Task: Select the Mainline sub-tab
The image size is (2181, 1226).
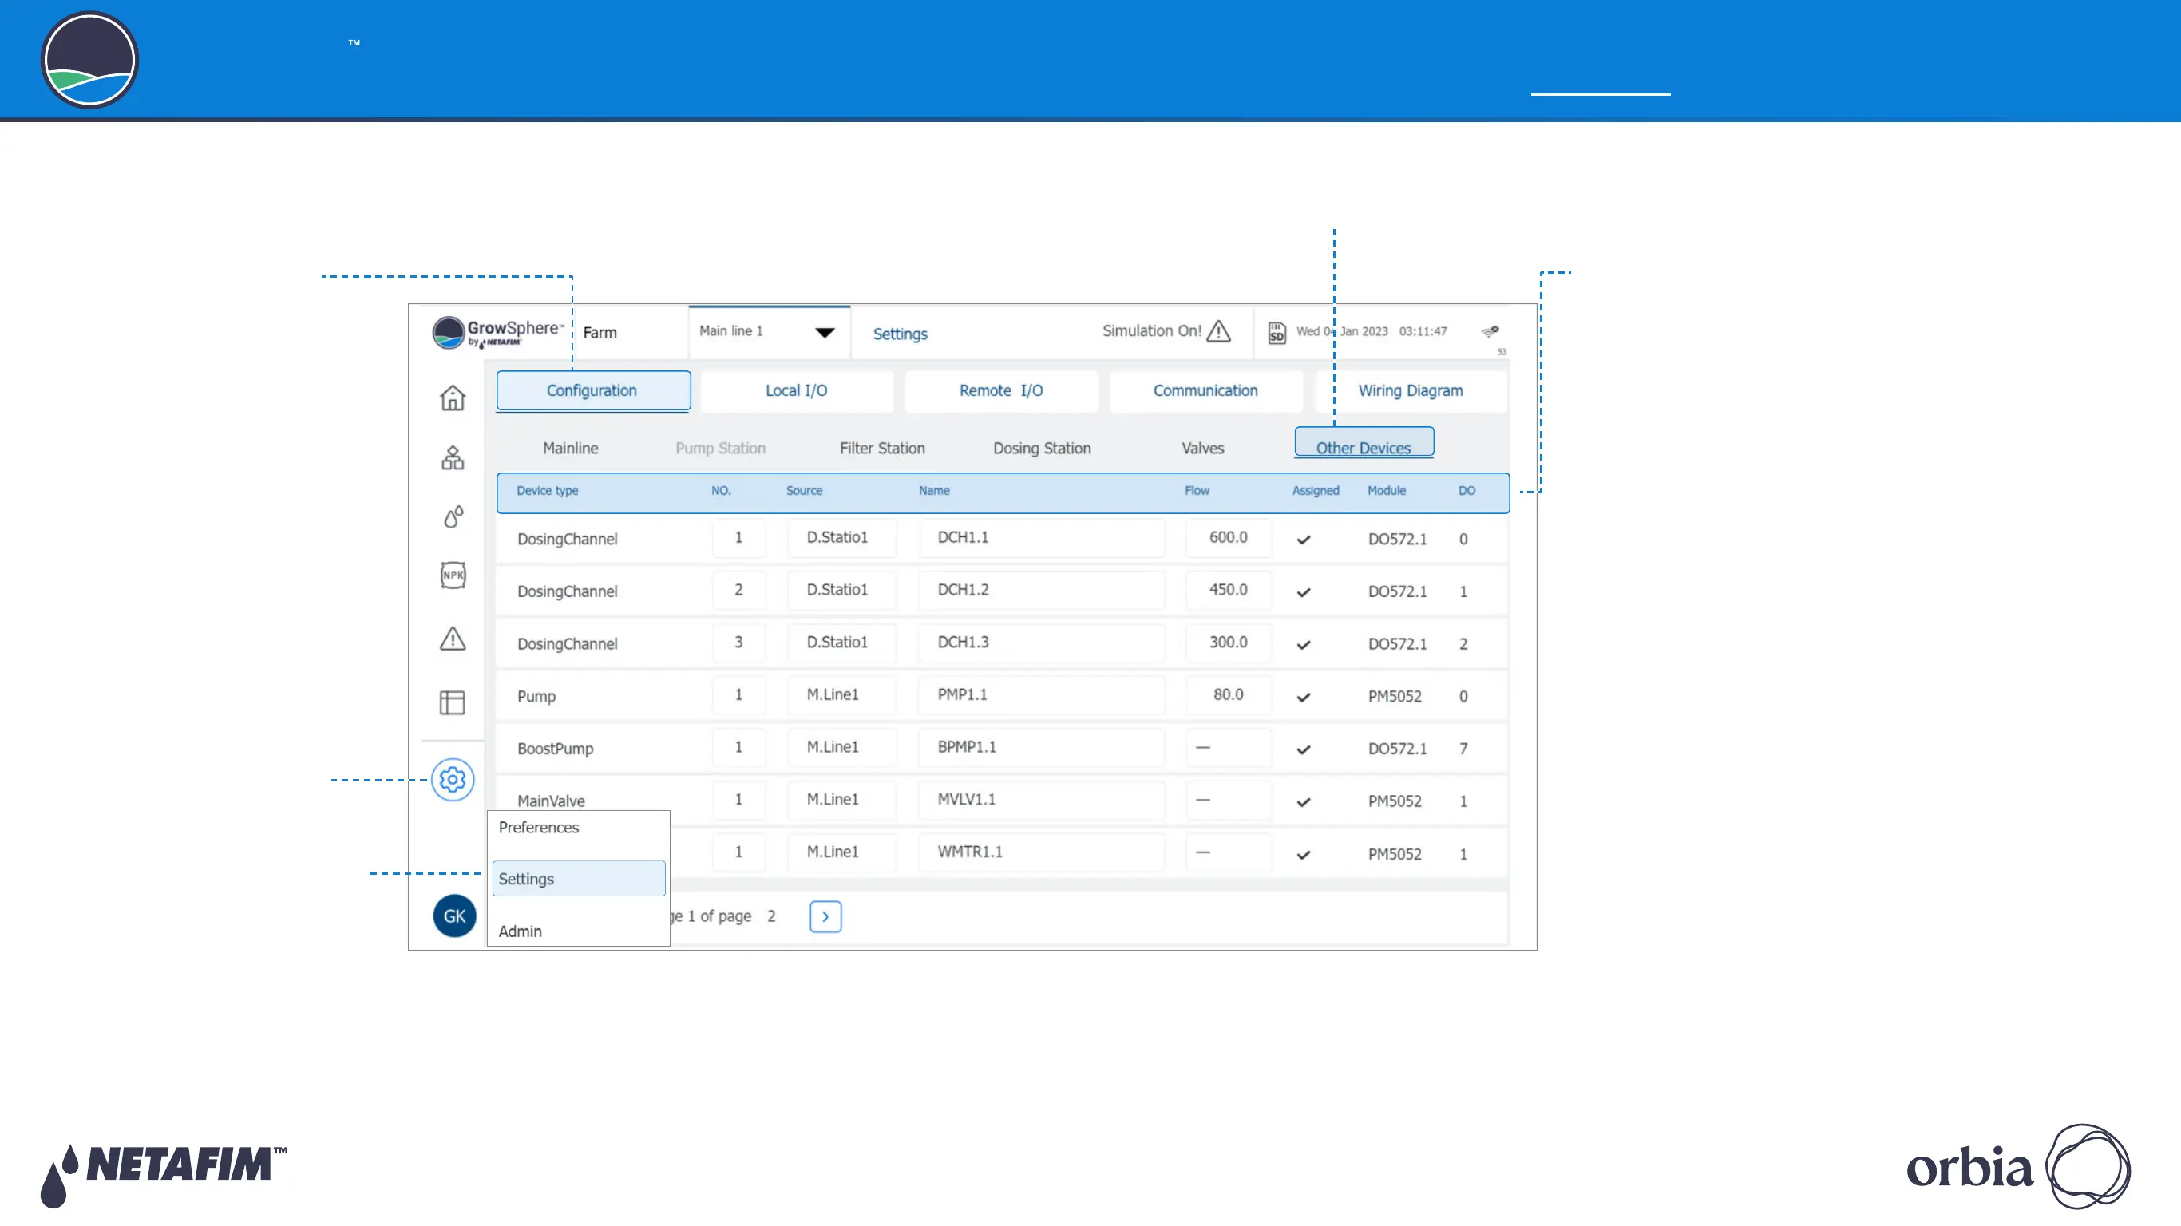Action: pyautogui.click(x=571, y=448)
